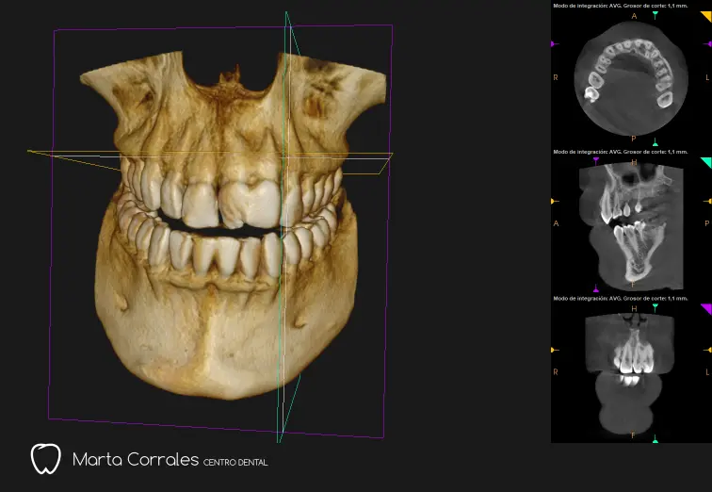Click the orange corner triangle in the axial view
This screenshot has height=492, width=712.
(x=707, y=15)
